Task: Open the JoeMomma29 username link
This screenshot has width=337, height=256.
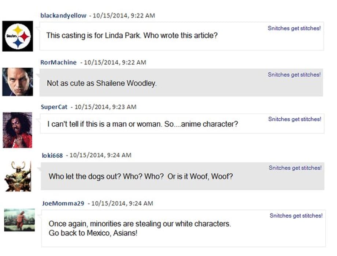Action: click(x=63, y=203)
